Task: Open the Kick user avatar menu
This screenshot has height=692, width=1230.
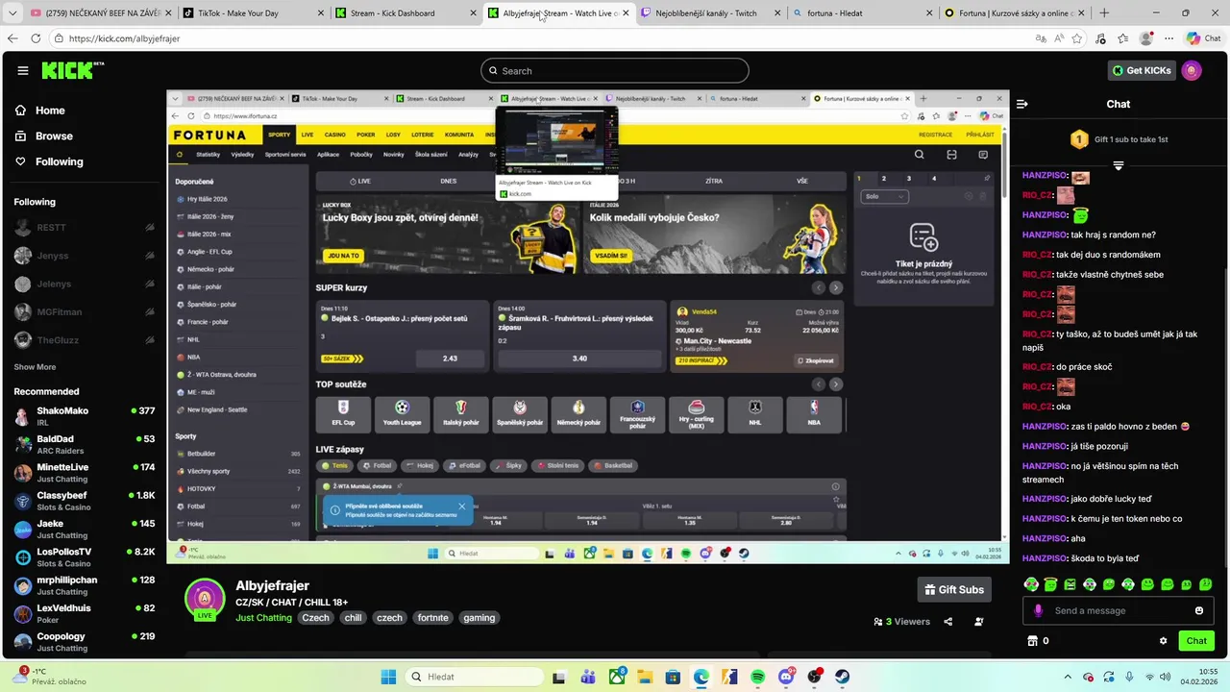Action: coord(1192,70)
